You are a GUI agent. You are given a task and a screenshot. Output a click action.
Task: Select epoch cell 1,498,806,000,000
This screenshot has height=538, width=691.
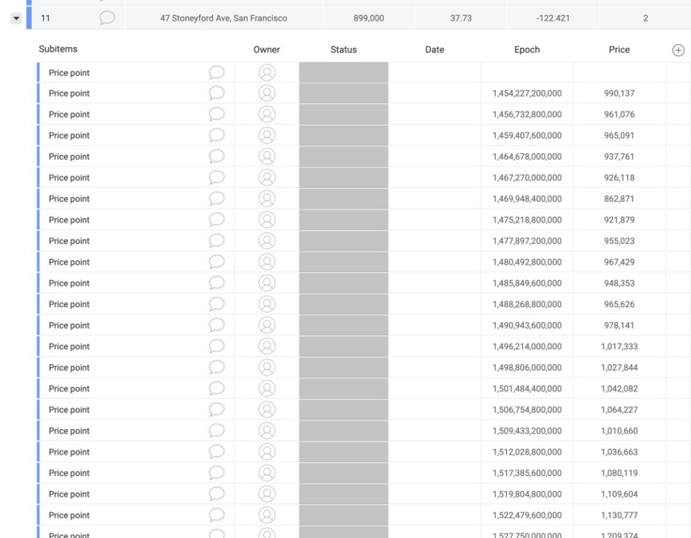(x=527, y=367)
